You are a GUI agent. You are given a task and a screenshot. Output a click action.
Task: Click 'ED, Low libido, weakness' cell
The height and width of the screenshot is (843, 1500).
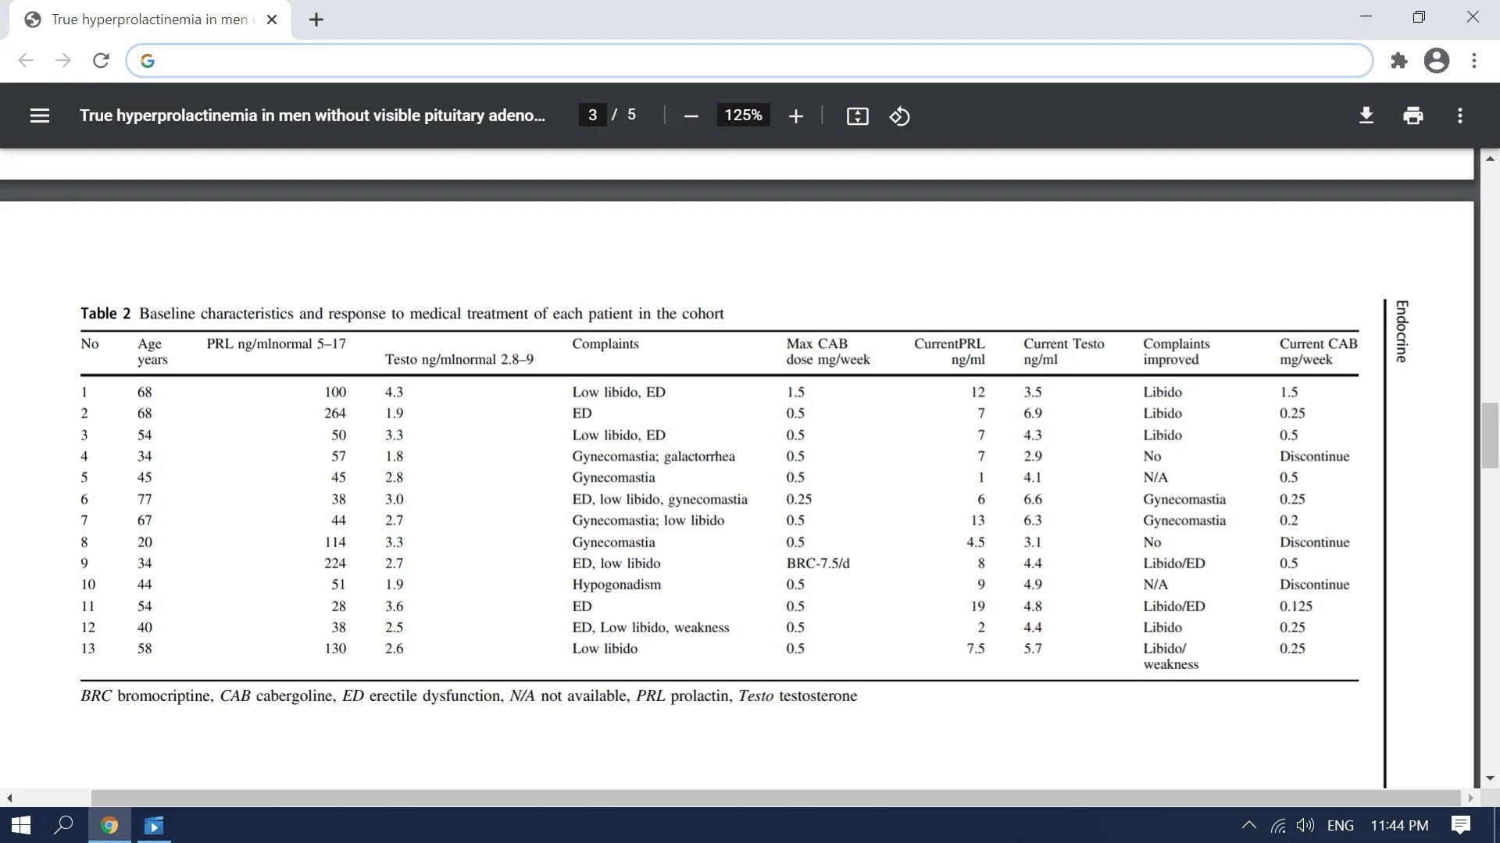(650, 627)
